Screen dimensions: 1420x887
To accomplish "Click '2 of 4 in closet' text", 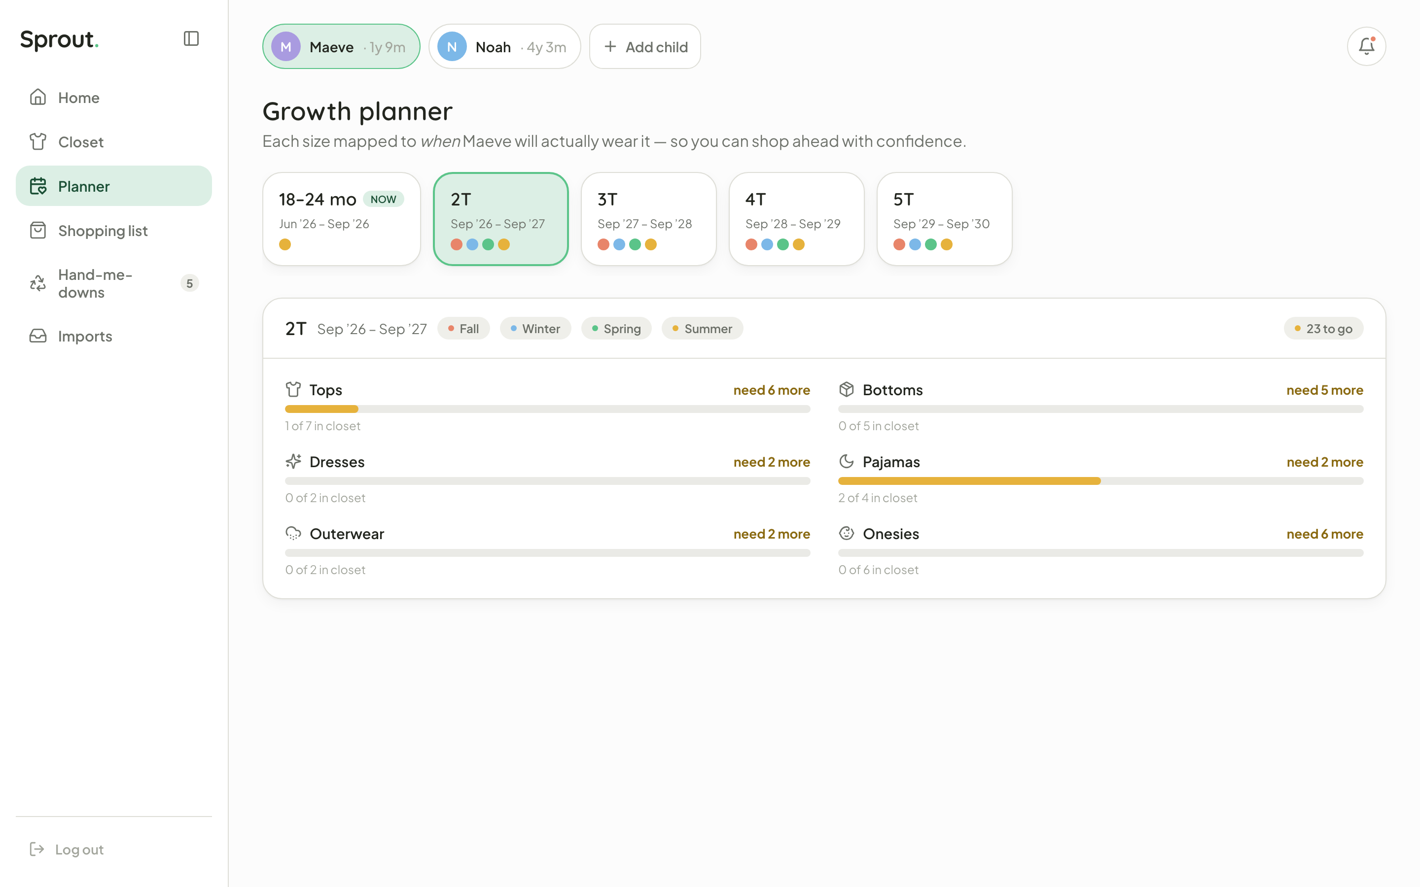I will point(877,498).
